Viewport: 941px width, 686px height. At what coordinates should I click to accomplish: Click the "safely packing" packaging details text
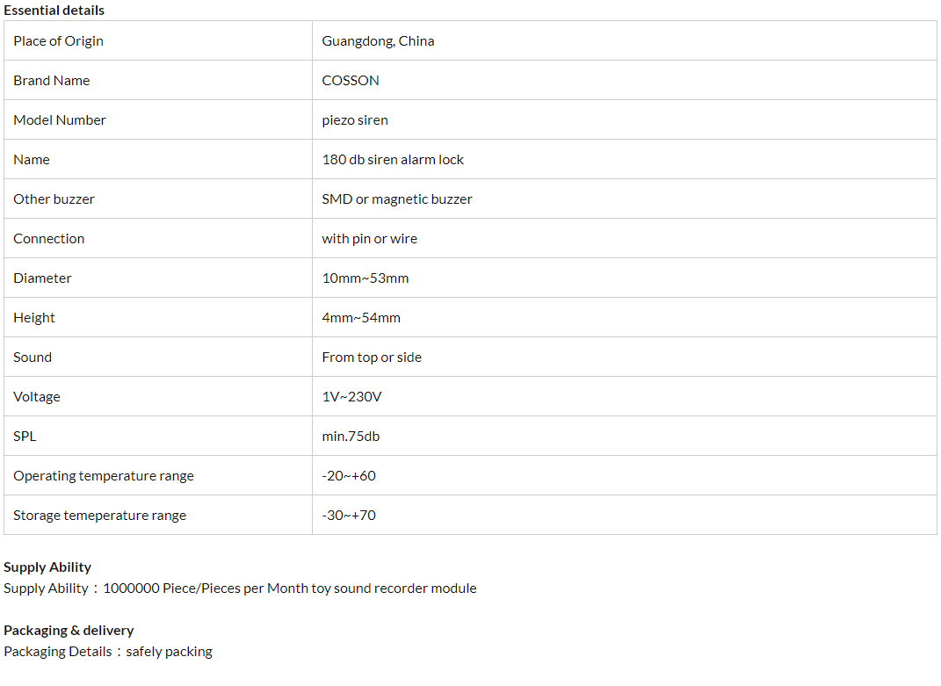click(x=169, y=652)
